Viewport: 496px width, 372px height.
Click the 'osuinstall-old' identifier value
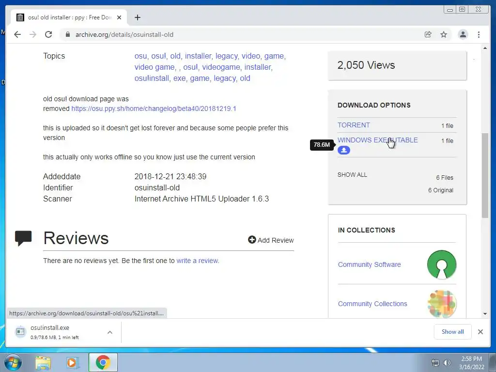tap(157, 187)
